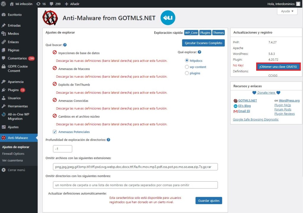Click the Guardar ajustes button
The image size is (303, 213).
click(209, 201)
